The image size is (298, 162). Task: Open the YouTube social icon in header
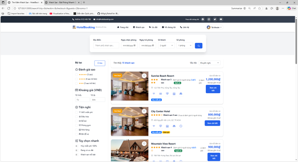tap(221, 19)
